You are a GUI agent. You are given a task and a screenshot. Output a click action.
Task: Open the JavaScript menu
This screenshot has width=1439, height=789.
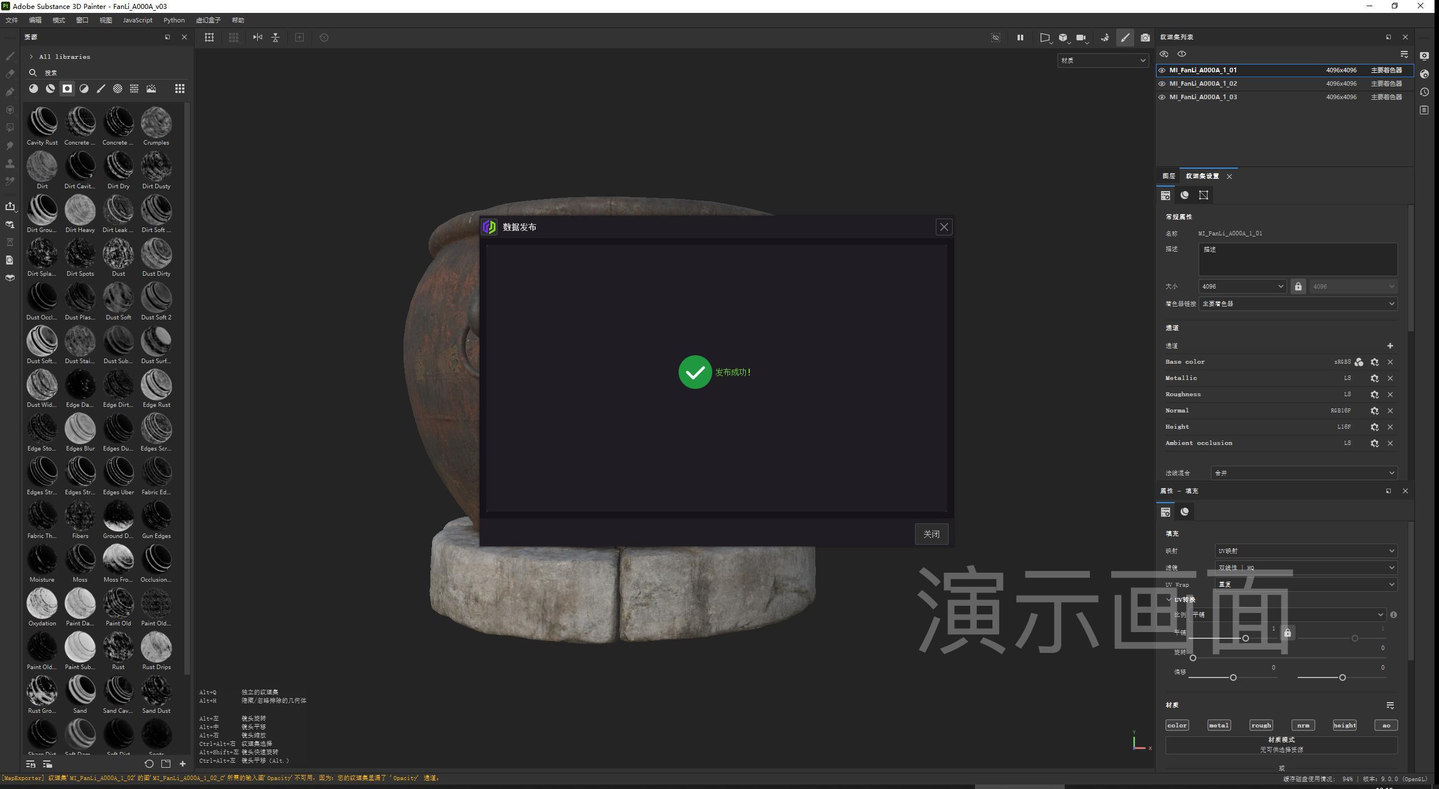137,20
